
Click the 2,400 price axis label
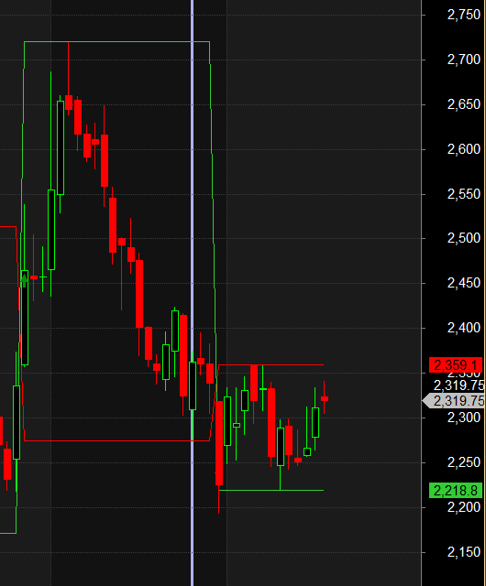click(x=464, y=328)
